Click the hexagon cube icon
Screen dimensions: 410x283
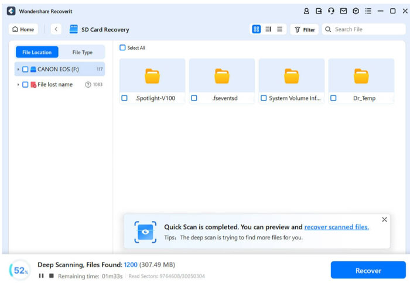tap(356, 11)
